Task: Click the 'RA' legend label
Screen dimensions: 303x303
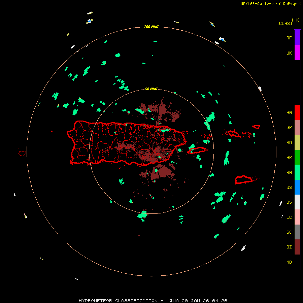Action: tap(289, 173)
